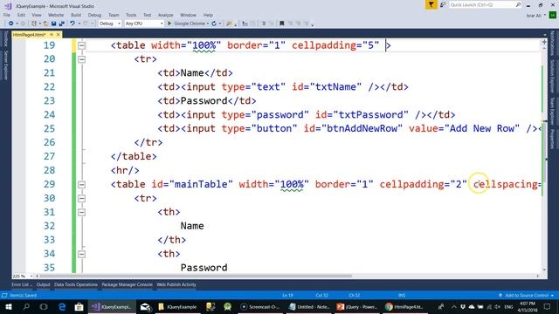
Task: Click the text 'Password' on line 35
Action: click(x=204, y=268)
